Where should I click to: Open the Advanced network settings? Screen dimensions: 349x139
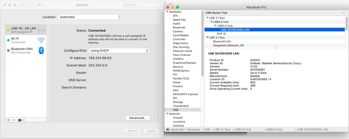138,118
